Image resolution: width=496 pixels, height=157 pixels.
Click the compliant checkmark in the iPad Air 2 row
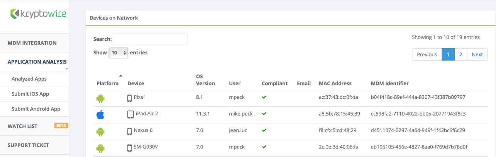(x=264, y=114)
